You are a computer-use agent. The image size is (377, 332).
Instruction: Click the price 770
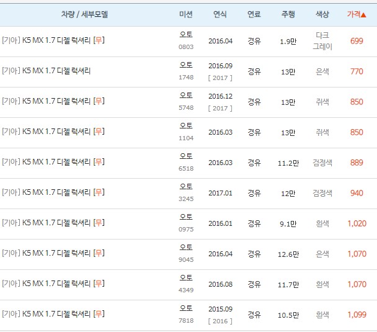[x=357, y=71]
